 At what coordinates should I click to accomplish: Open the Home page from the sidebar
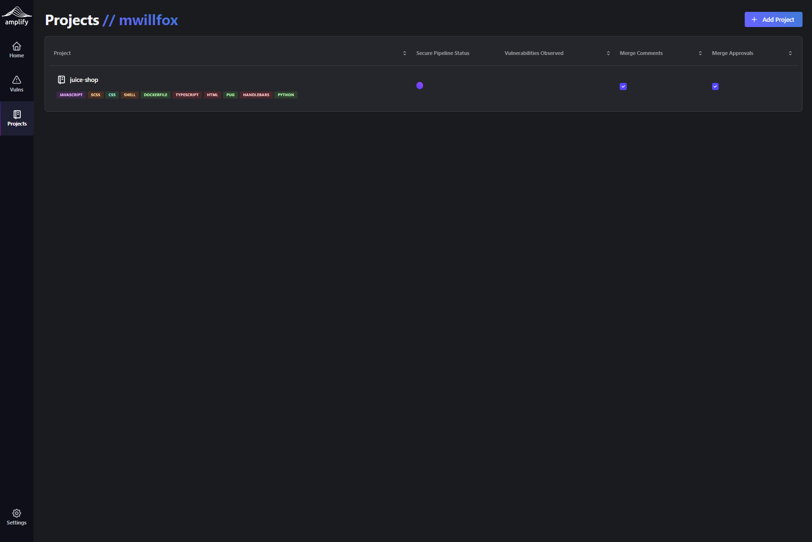pos(17,50)
